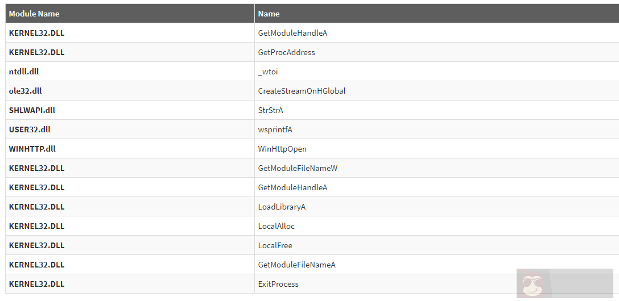Image resolution: width=619 pixels, height=301 pixels.
Task: Select the WinHttpOpen function entry
Action: click(x=282, y=149)
